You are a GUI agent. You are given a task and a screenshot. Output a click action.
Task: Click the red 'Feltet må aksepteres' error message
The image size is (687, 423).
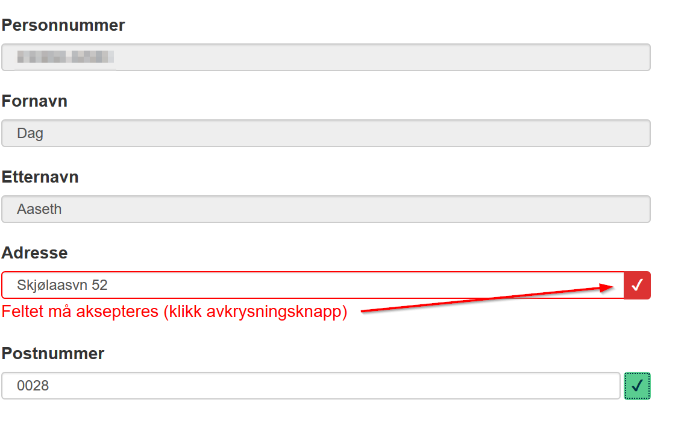pyautogui.click(x=174, y=312)
